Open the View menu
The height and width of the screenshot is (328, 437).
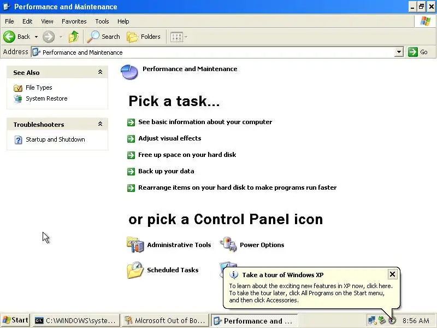pyautogui.click(x=47, y=21)
